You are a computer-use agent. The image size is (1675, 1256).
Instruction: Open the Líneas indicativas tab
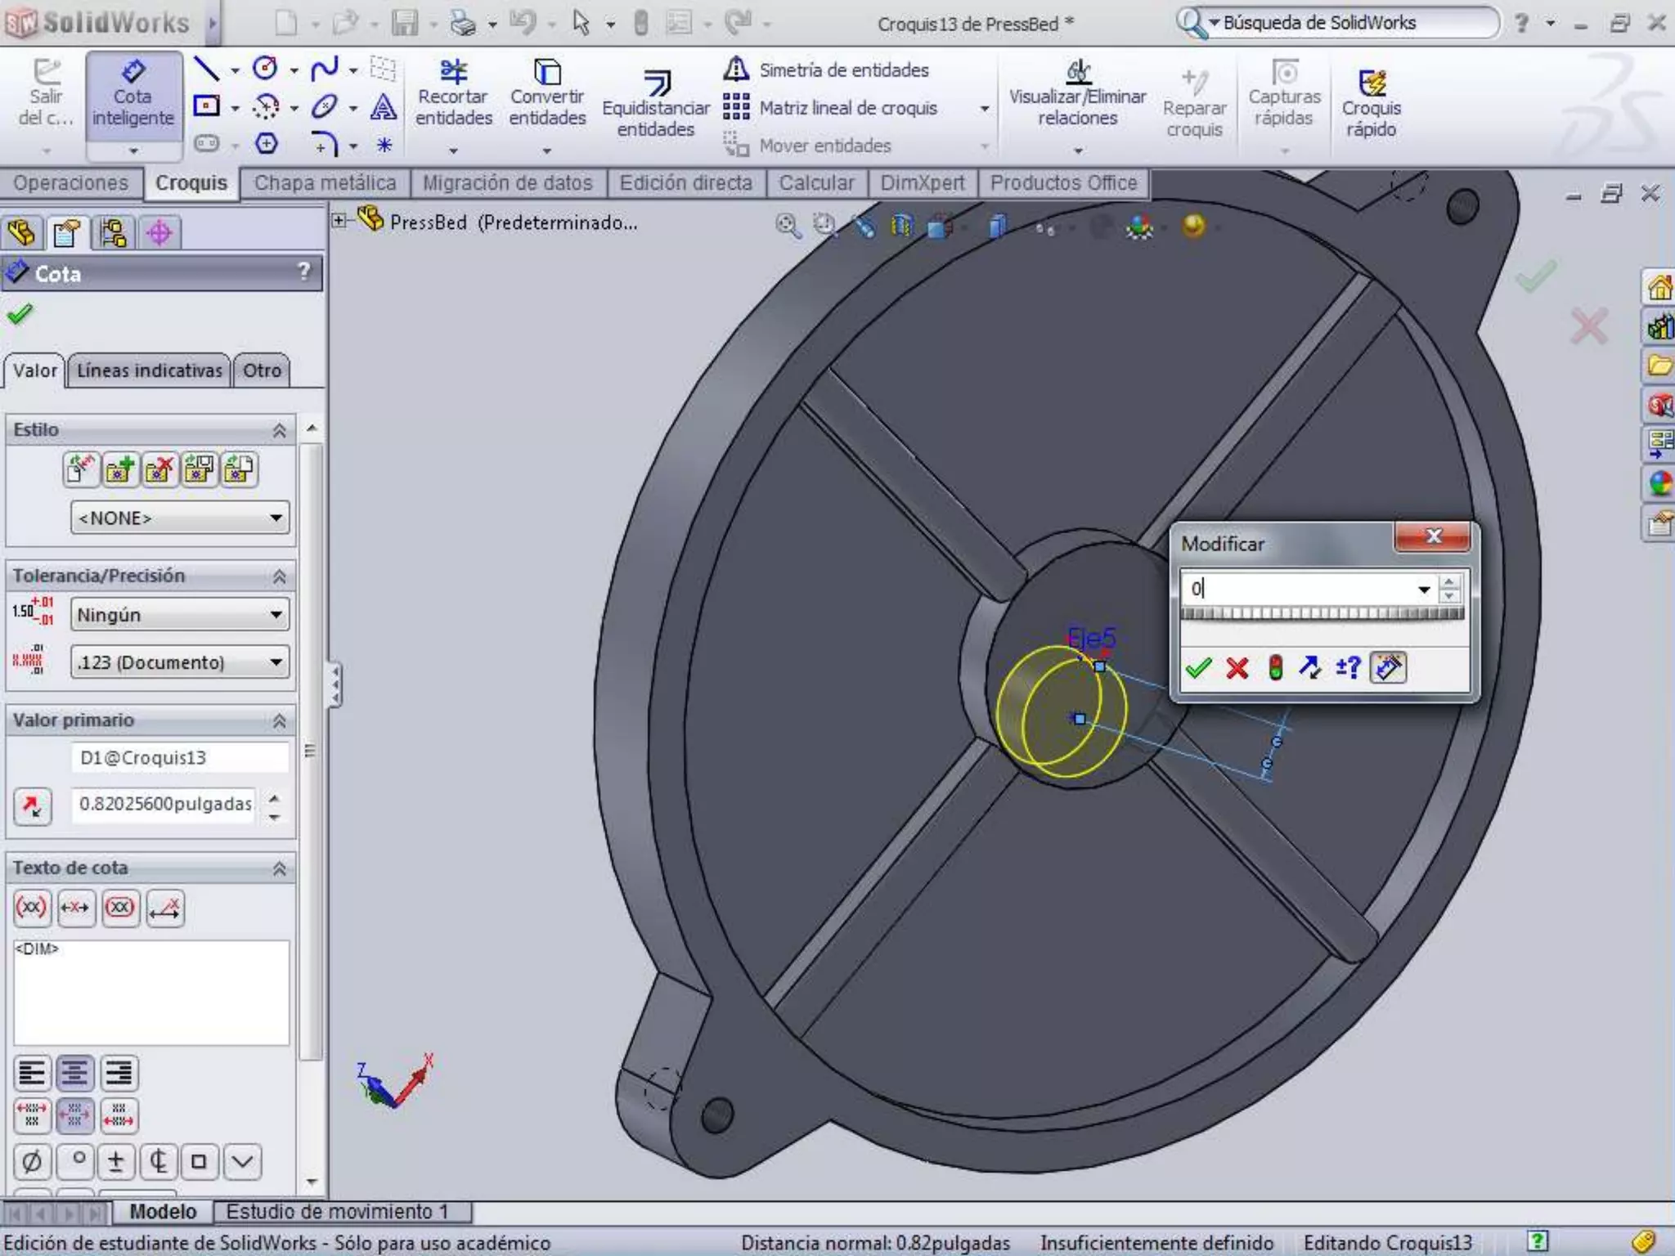click(x=150, y=370)
